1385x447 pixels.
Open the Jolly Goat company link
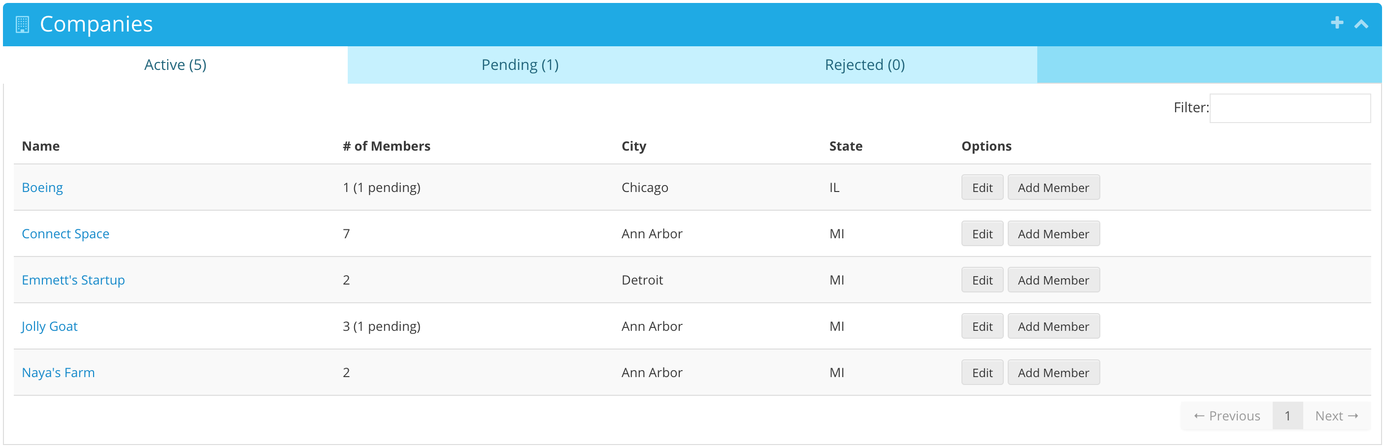click(x=49, y=326)
